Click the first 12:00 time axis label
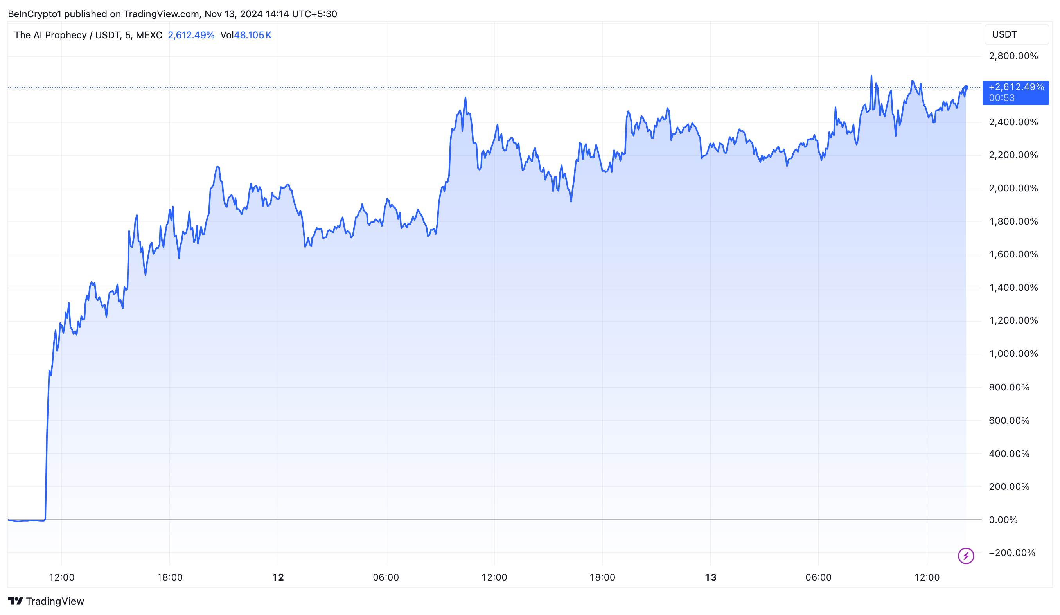The image size is (1060, 615). pyautogui.click(x=61, y=577)
